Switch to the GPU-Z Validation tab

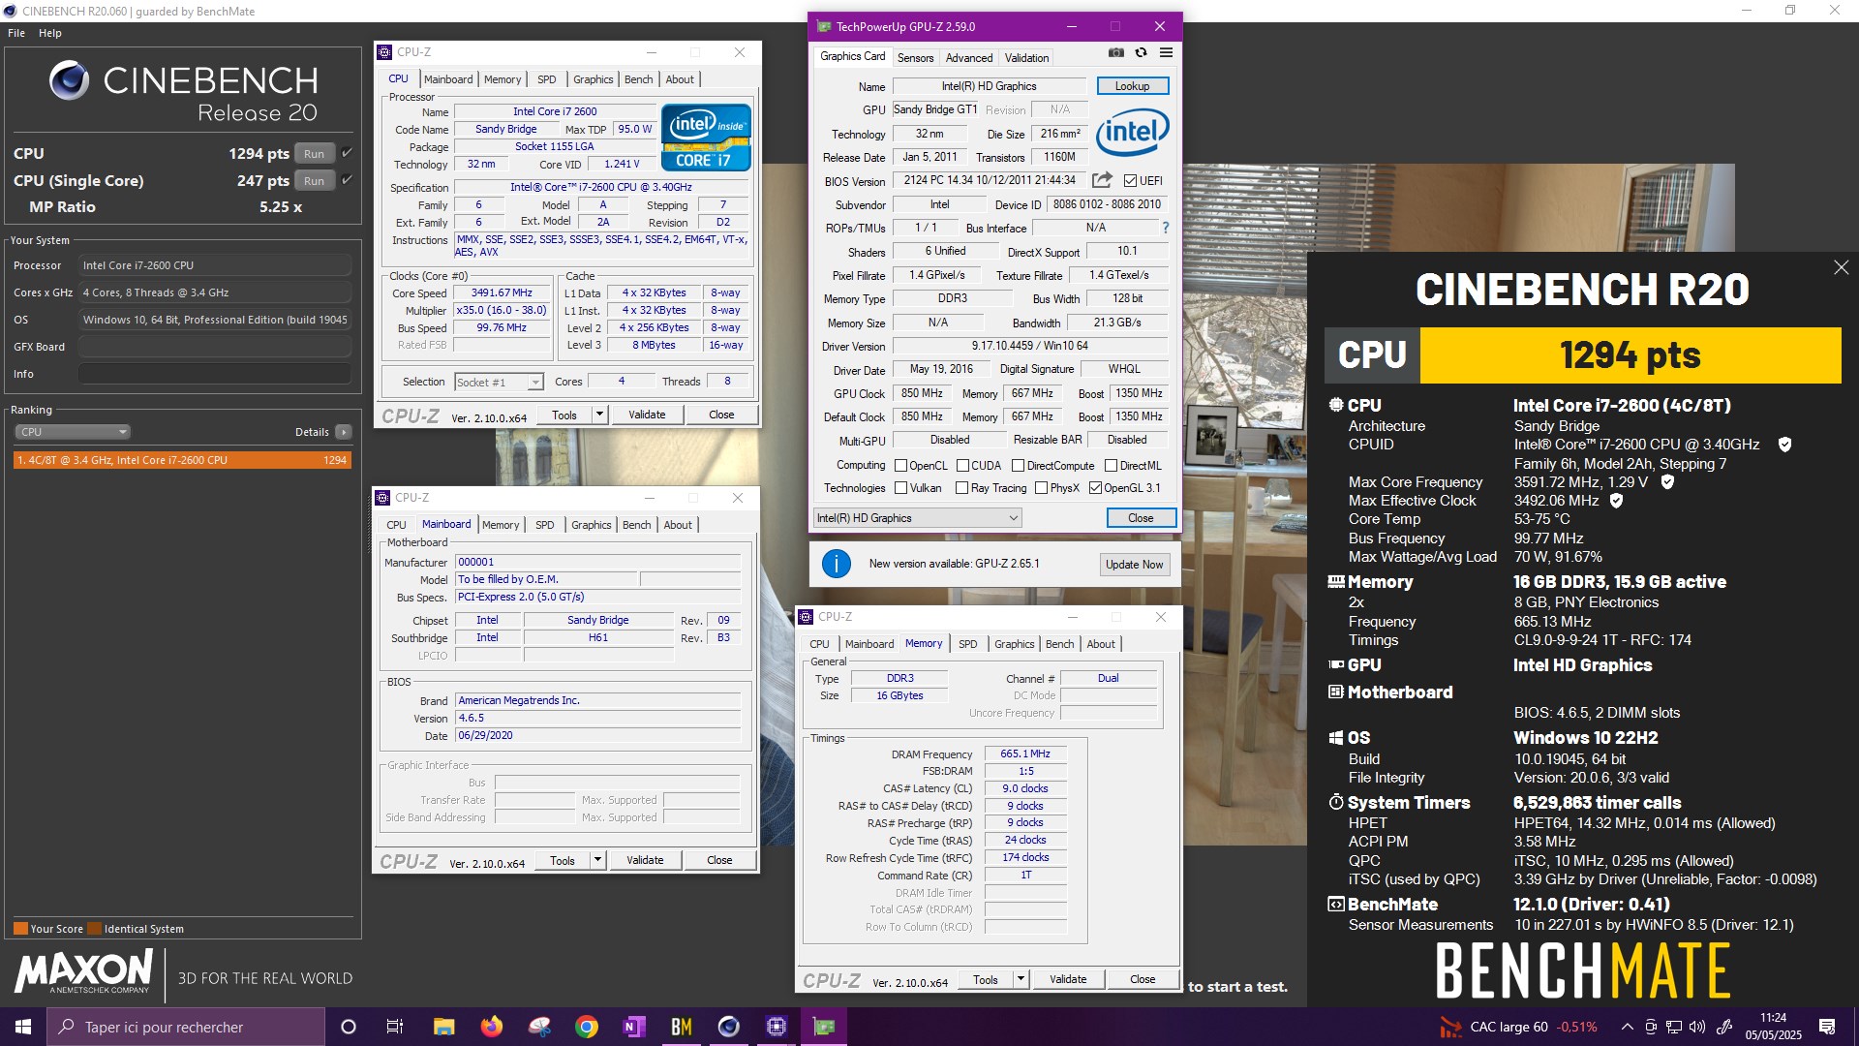[1026, 58]
